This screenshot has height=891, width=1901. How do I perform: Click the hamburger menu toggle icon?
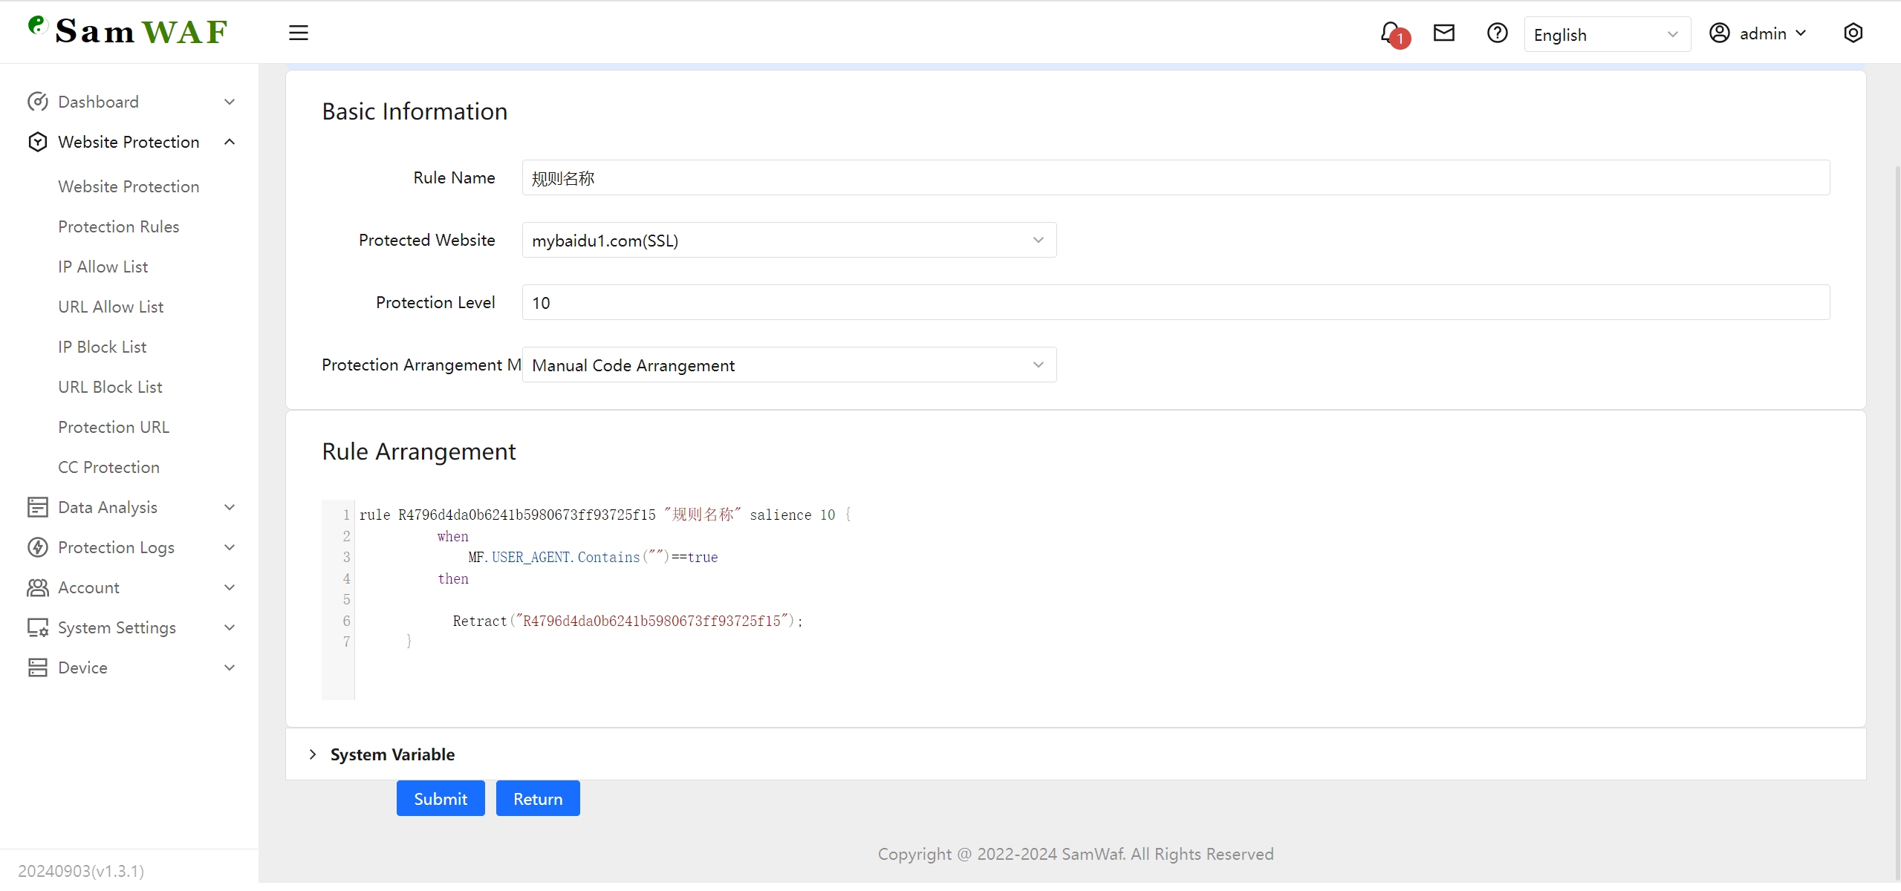(298, 33)
